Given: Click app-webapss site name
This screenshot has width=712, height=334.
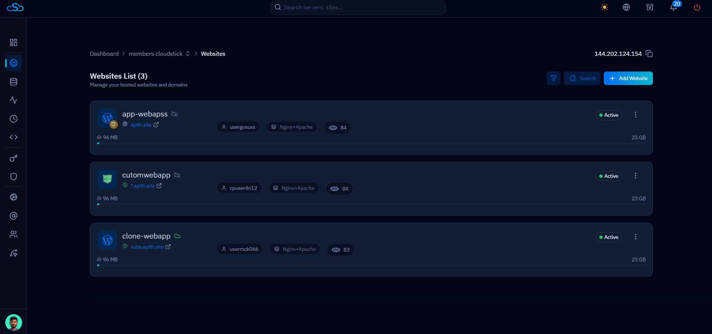Looking at the screenshot, I should click(x=145, y=114).
